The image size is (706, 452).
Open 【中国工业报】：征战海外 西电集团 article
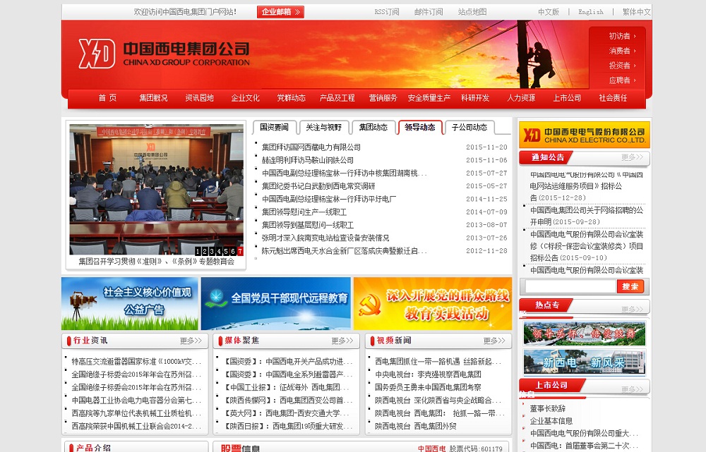point(286,387)
